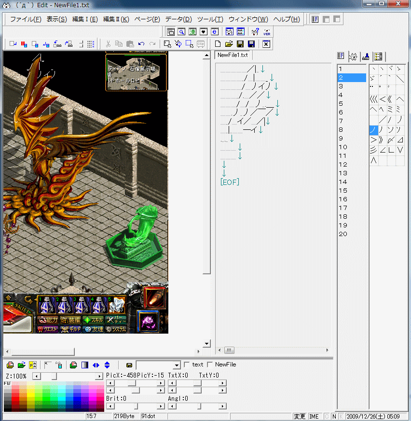The image size is (411, 421).
Task: Click the new blank document icon
Action: pos(218,44)
